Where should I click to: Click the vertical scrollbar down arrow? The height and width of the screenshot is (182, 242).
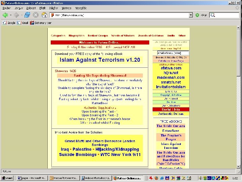click(238, 167)
